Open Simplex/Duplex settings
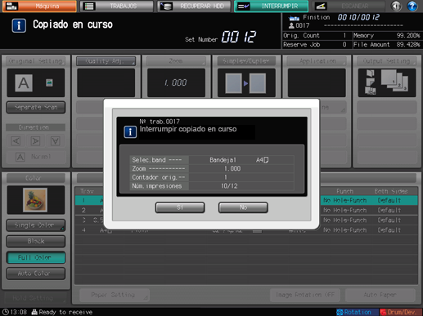The height and width of the screenshot is (316, 423). 246,61
